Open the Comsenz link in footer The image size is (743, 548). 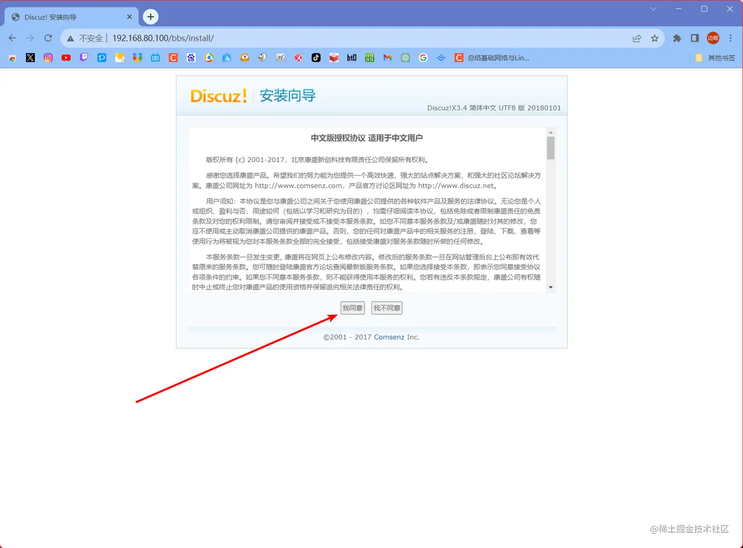tap(389, 337)
